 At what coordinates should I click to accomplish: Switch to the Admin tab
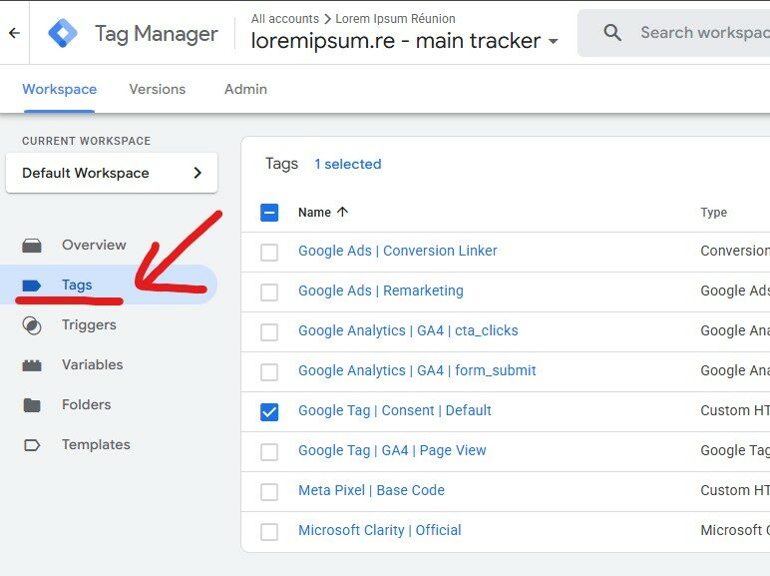coord(245,89)
